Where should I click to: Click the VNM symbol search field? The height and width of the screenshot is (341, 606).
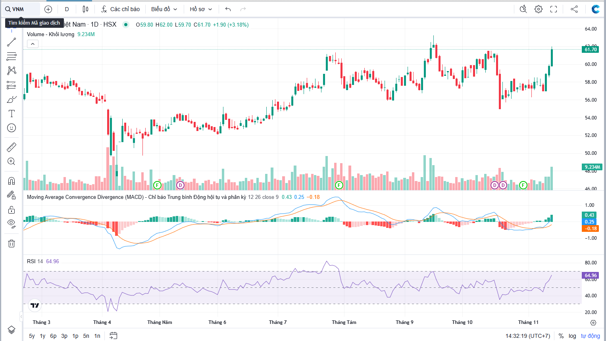22,9
